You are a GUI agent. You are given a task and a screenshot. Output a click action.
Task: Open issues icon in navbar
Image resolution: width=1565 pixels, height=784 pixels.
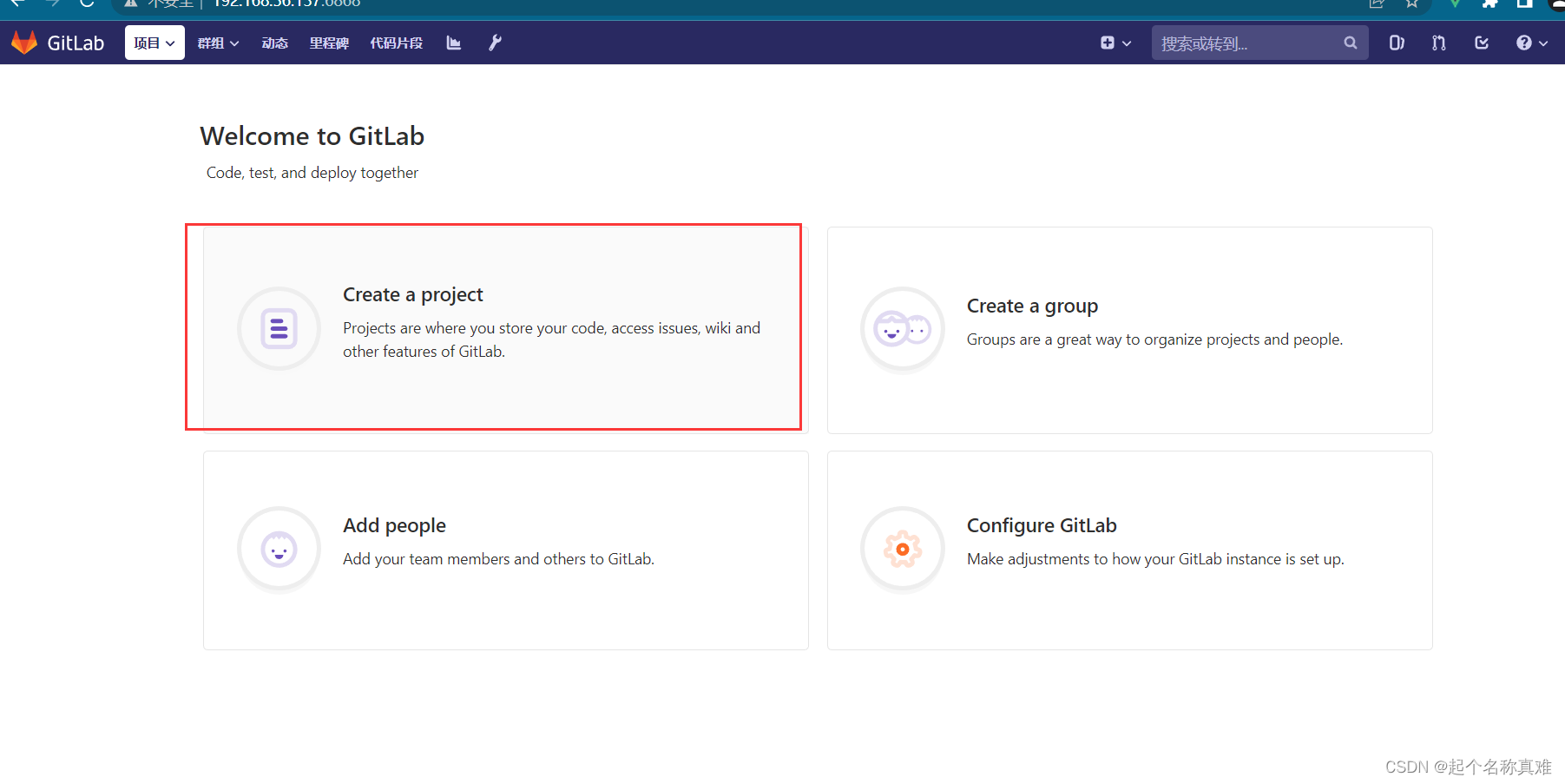[1397, 43]
